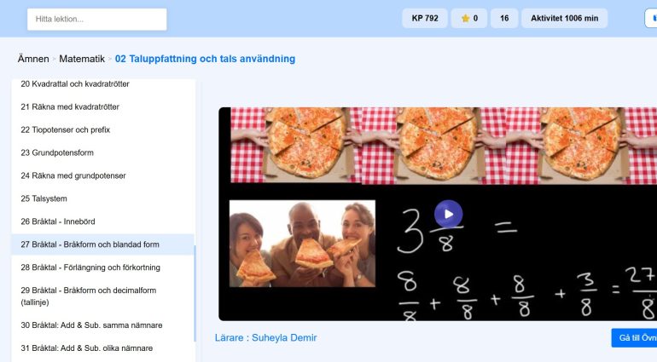Click the badge showing 16
The width and height of the screenshot is (657, 362).
pos(504,18)
